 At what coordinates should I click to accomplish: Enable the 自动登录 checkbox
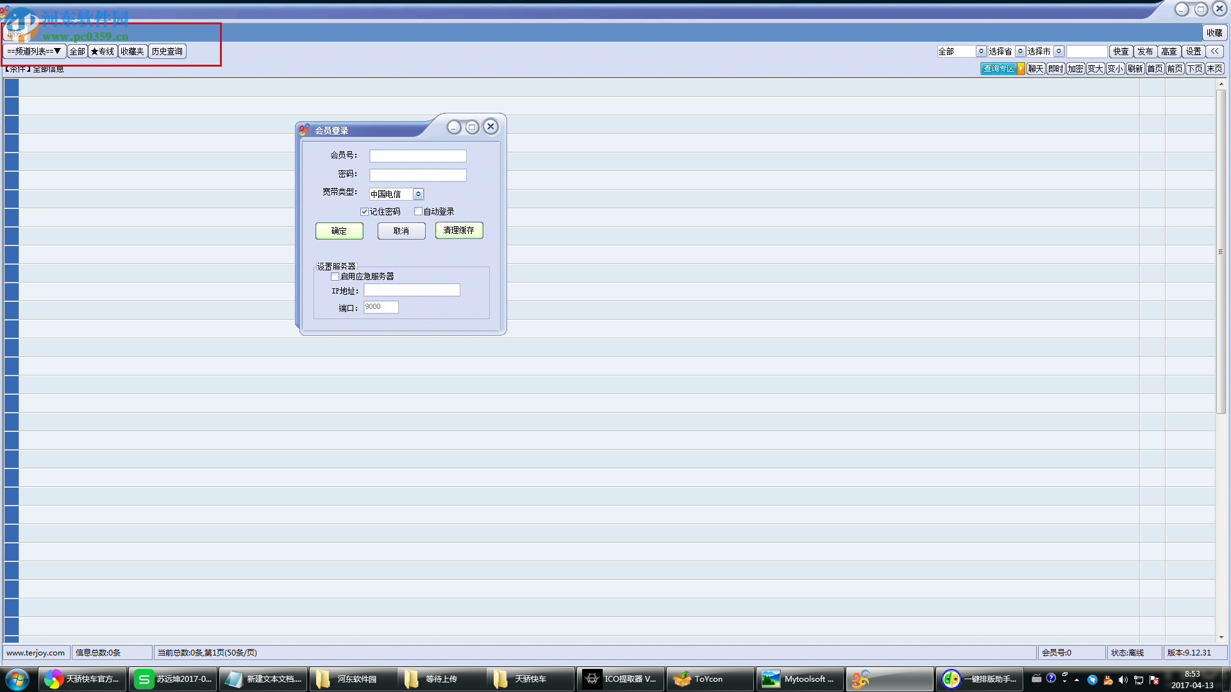pyautogui.click(x=418, y=211)
